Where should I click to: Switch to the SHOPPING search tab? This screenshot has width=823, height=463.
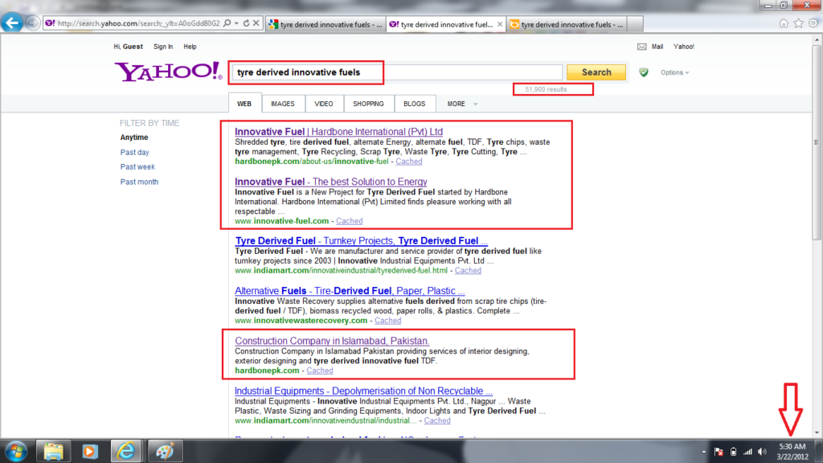click(x=368, y=104)
